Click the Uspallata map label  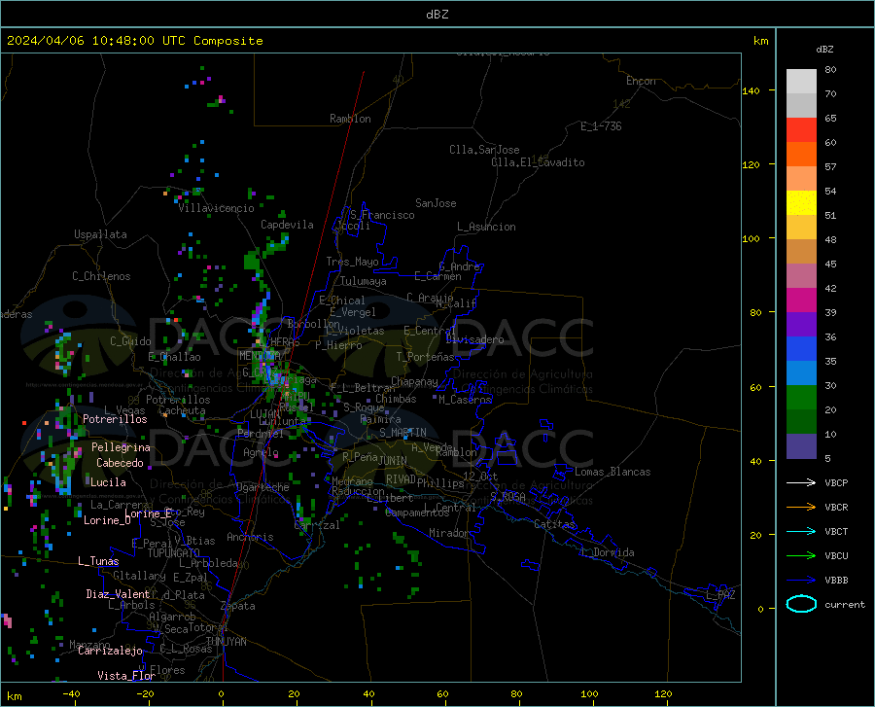[x=100, y=234]
